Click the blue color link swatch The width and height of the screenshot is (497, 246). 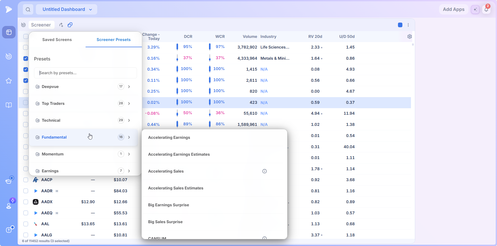(x=400, y=25)
